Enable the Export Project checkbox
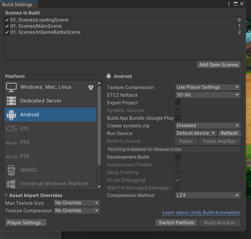The height and width of the screenshot is (239, 251). tap(178, 102)
